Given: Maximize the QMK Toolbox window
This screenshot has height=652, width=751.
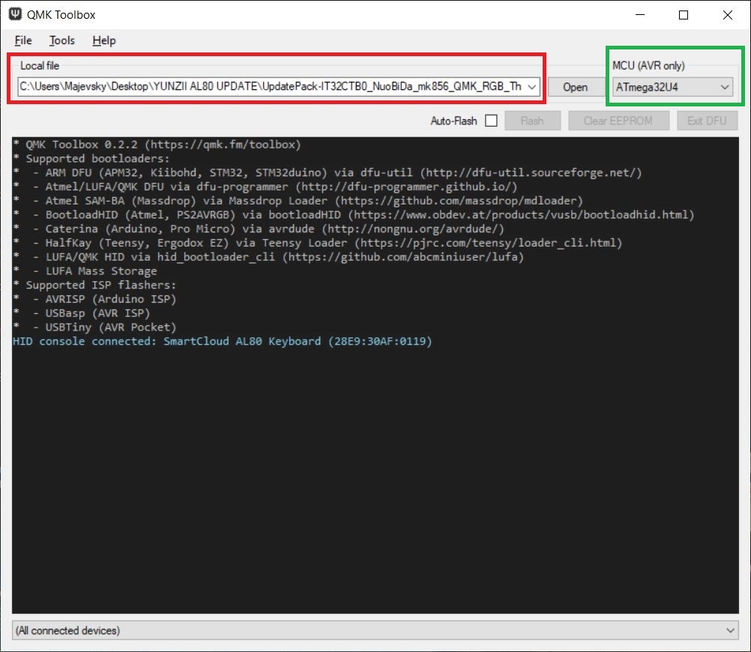Looking at the screenshot, I should [684, 15].
